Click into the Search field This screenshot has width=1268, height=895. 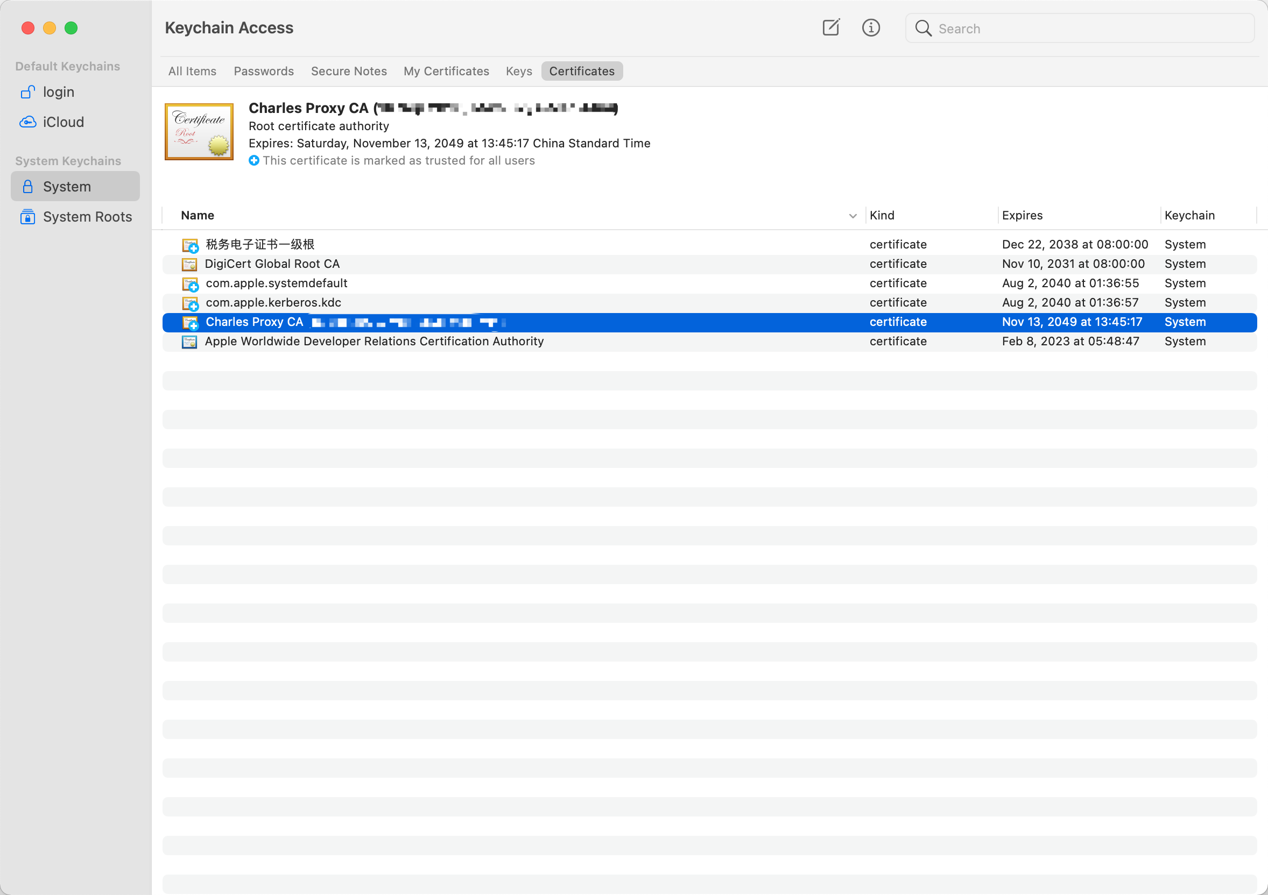1080,28
